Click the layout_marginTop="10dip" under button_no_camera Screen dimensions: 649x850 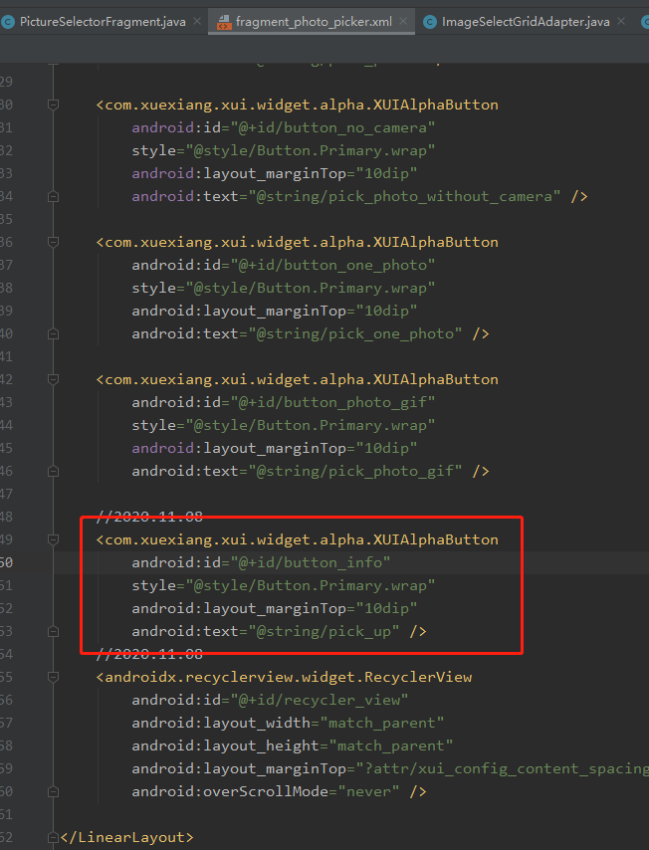pyautogui.click(x=275, y=173)
